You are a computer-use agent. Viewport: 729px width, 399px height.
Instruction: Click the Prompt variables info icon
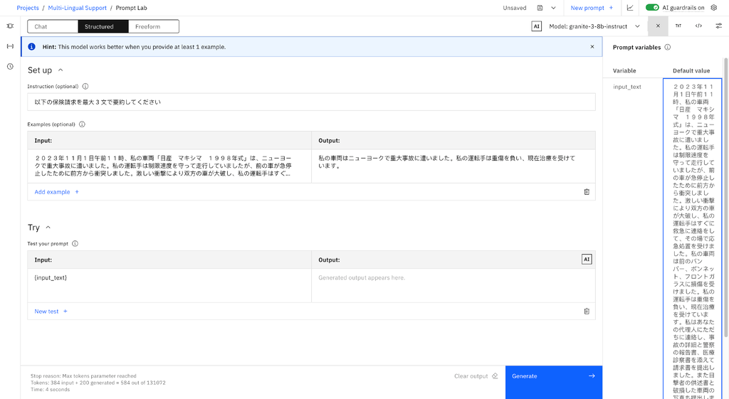coord(668,48)
